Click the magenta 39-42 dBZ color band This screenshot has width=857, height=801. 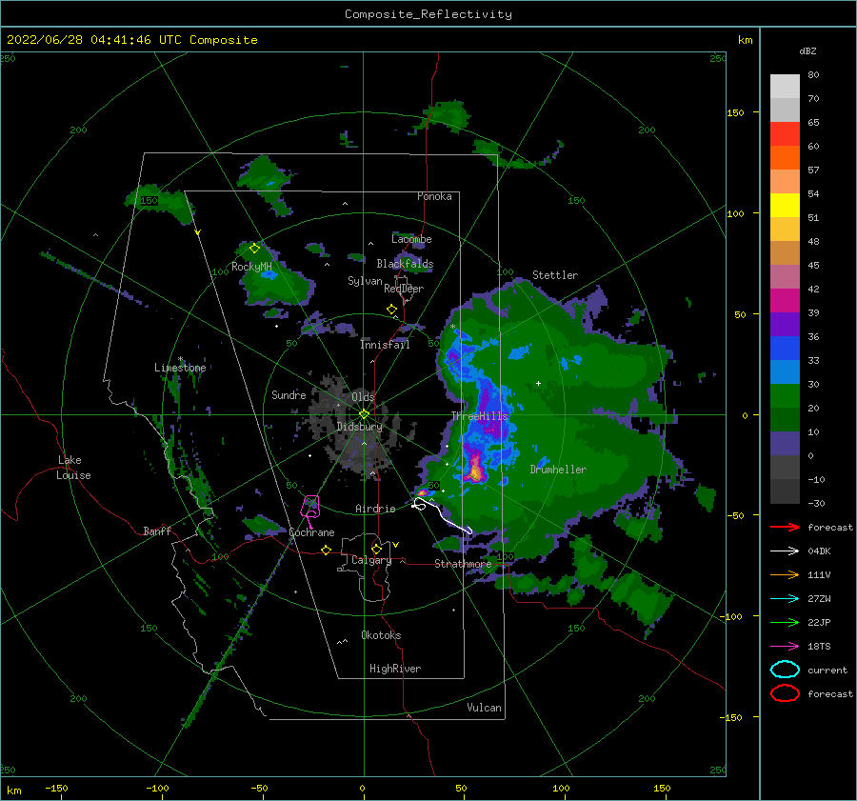tap(785, 300)
